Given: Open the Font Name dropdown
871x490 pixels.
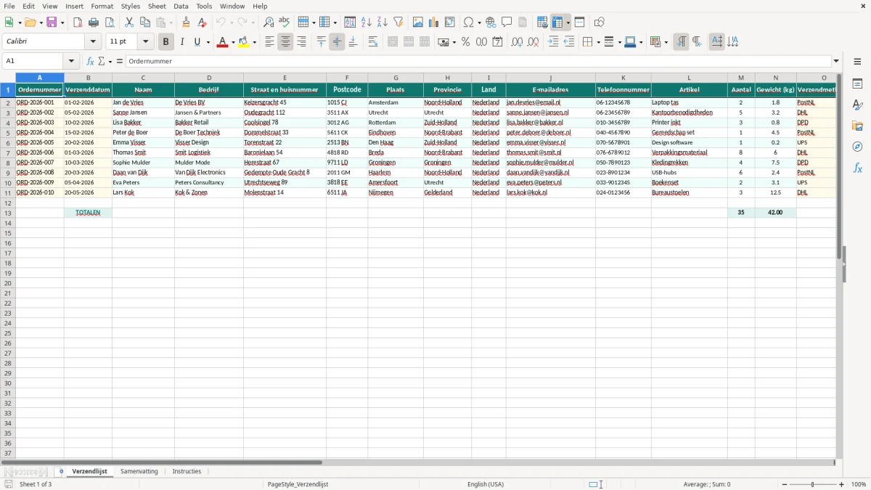Looking at the screenshot, I should 93,42.
